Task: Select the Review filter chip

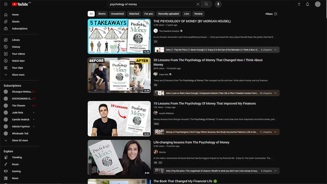Action: [x=198, y=14]
